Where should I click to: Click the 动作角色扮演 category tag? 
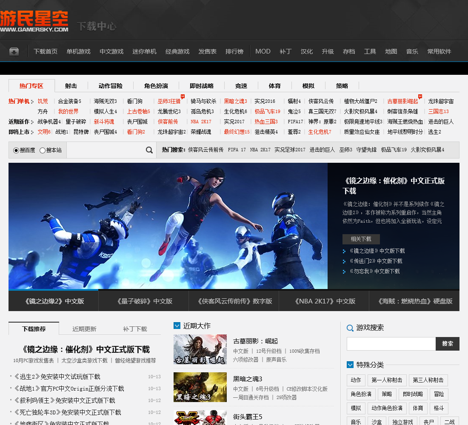(x=387, y=408)
